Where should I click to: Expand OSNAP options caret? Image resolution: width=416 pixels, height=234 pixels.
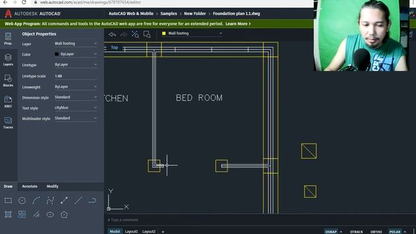point(341,231)
